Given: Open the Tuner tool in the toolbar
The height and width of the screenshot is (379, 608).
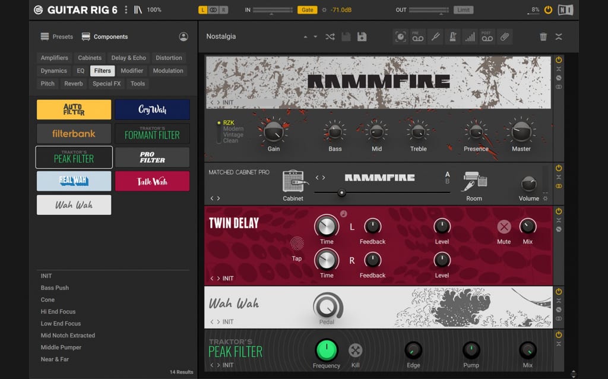Looking at the screenshot, I should click(x=435, y=37).
